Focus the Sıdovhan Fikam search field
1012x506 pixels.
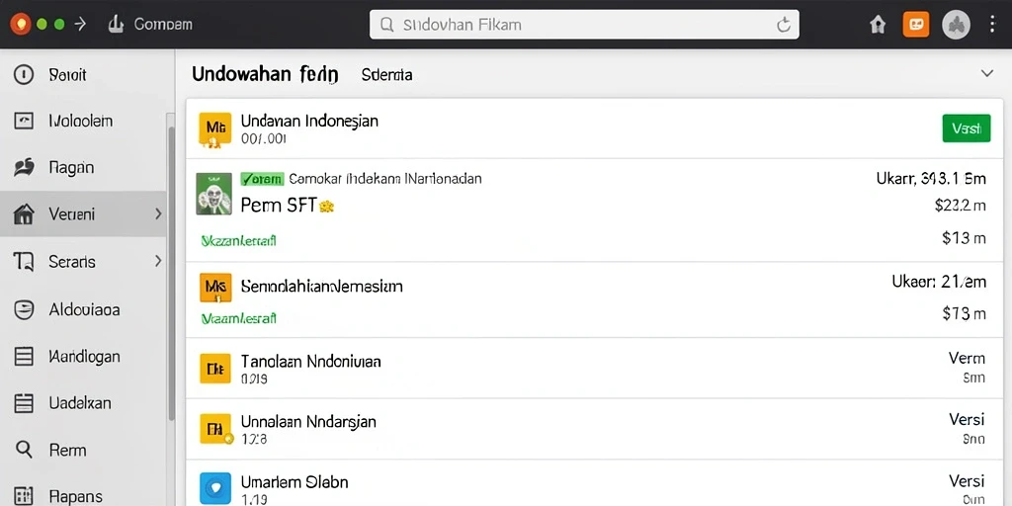click(584, 25)
